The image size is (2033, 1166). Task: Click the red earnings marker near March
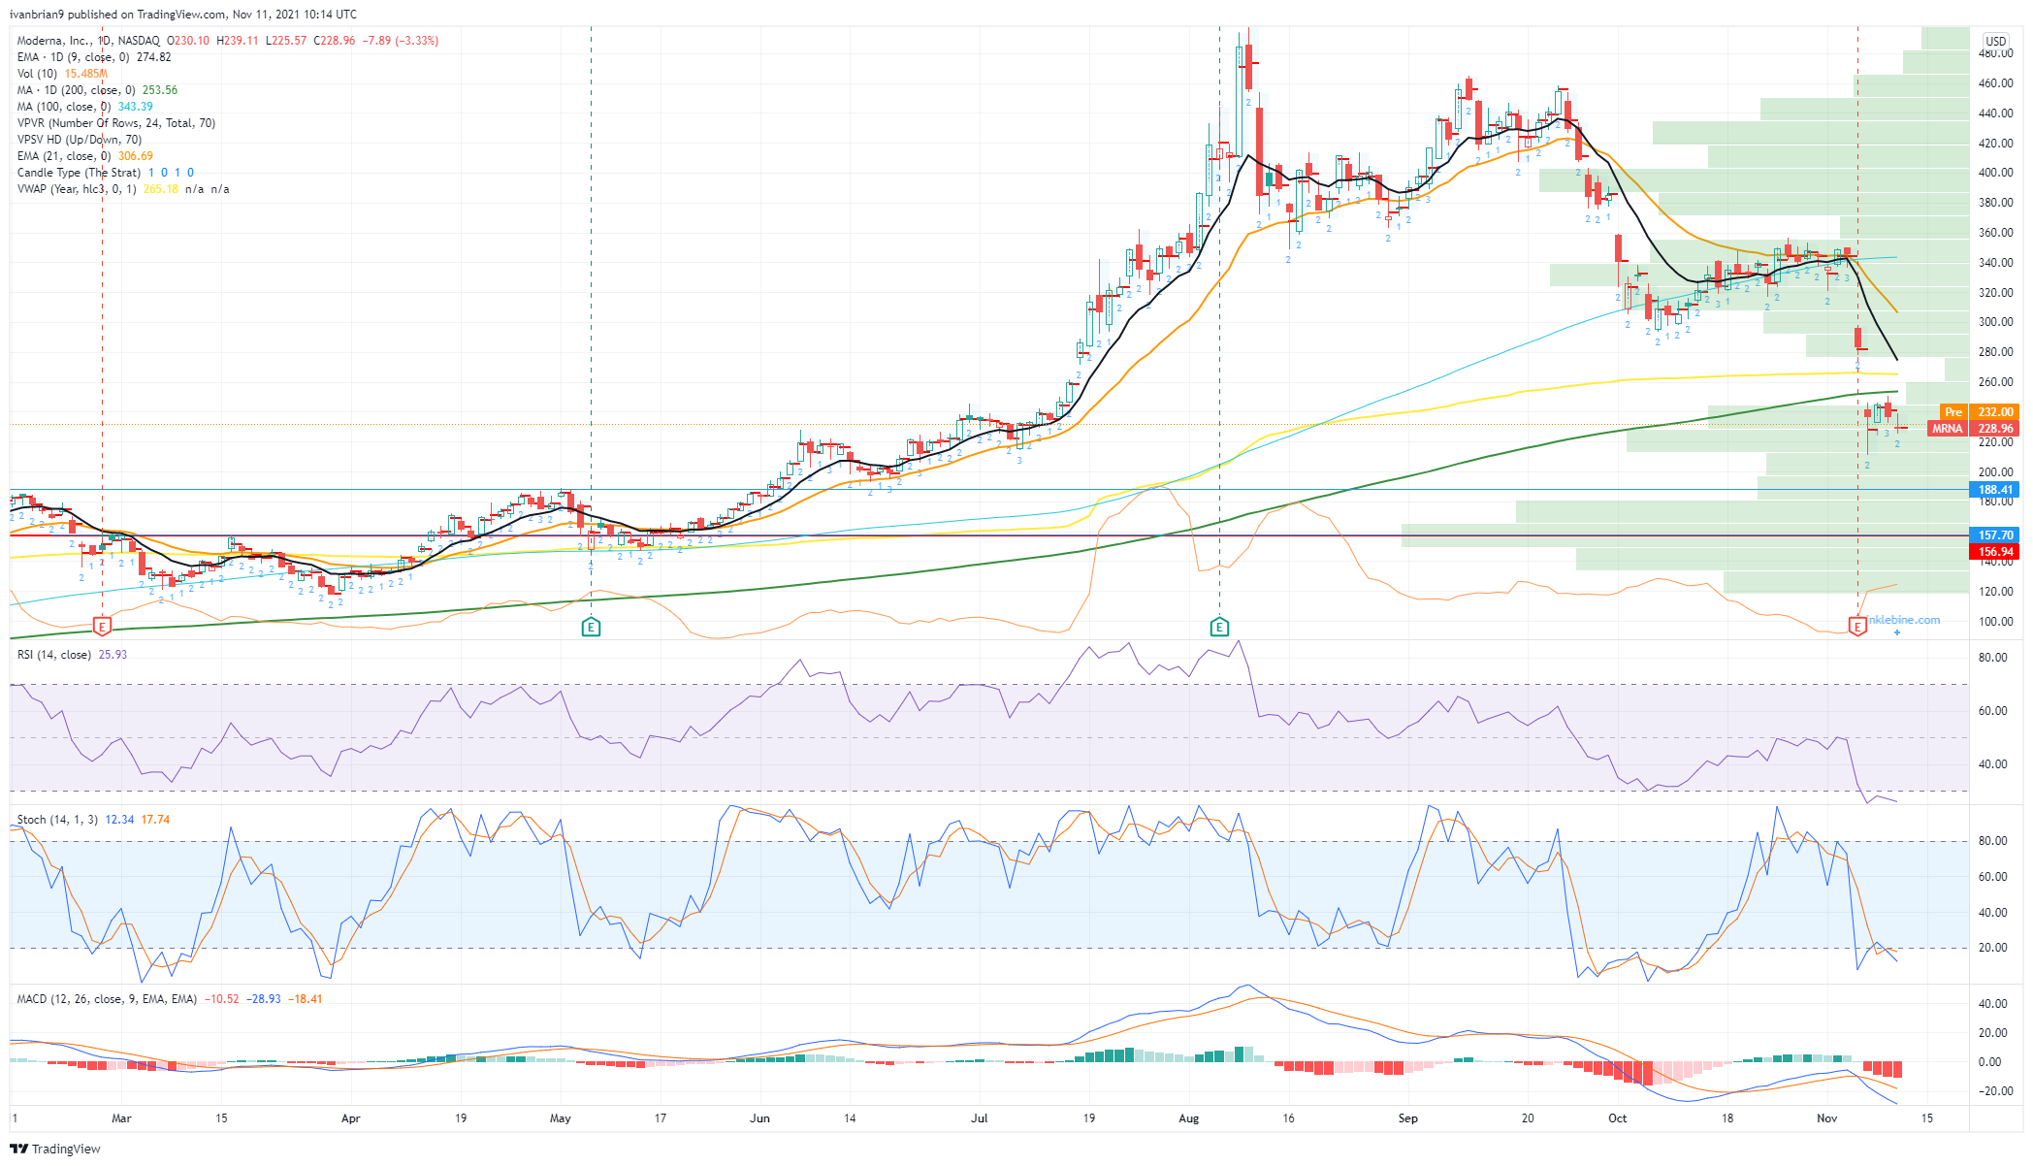(102, 626)
